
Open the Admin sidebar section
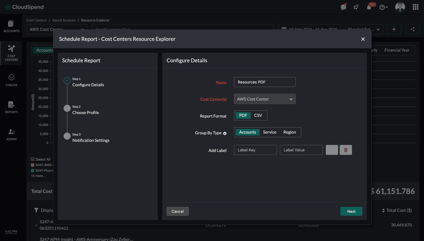pyautogui.click(x=11, y=134)
